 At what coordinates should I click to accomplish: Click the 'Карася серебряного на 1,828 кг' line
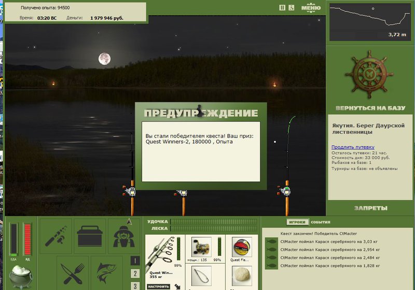tap(330, 266)
